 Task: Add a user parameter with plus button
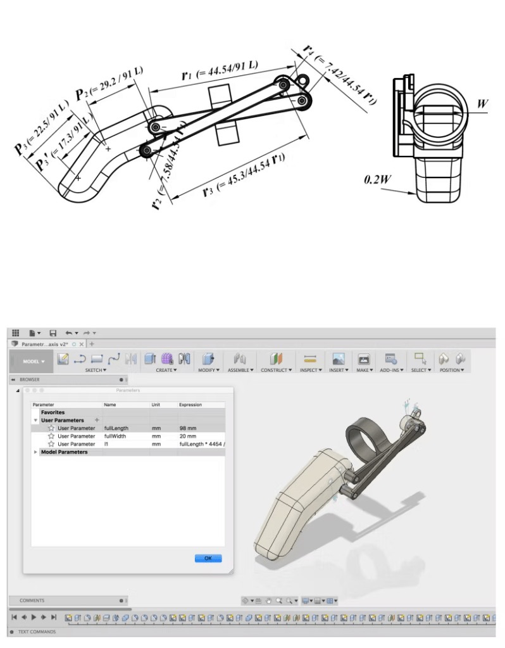point(97,420)
